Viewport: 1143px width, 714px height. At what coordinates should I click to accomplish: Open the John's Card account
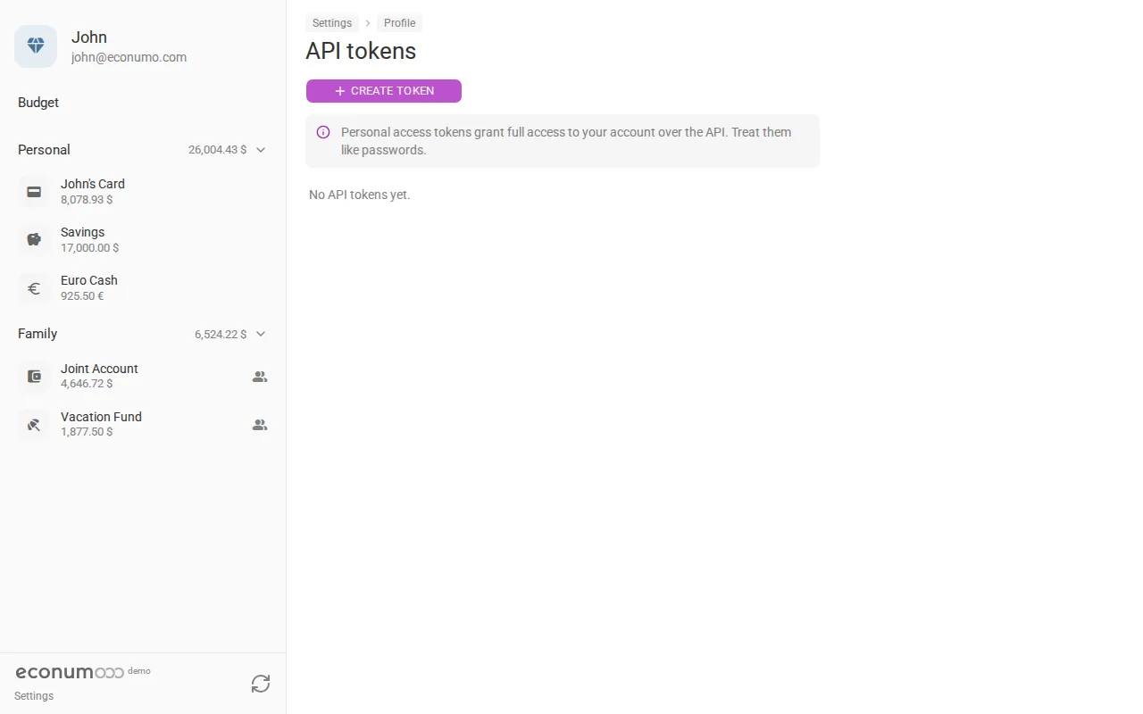tap(143, 191)
